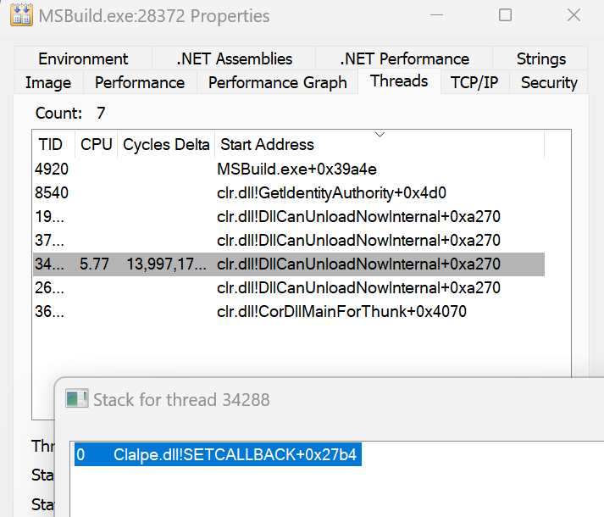Show the Performance Graph tab
This screenshot has height=517, width=604.
click(x=277, y=82)
